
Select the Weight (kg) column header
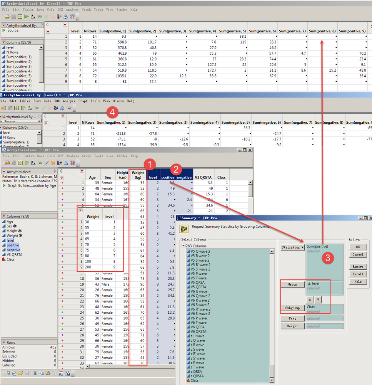pyautogui.click(x=137, y=175)
